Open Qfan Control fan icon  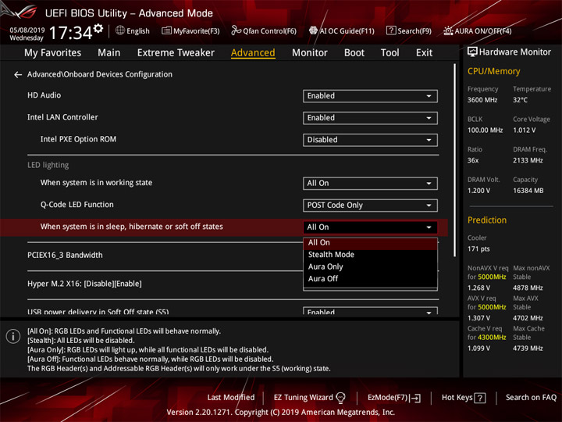[236, 30]
